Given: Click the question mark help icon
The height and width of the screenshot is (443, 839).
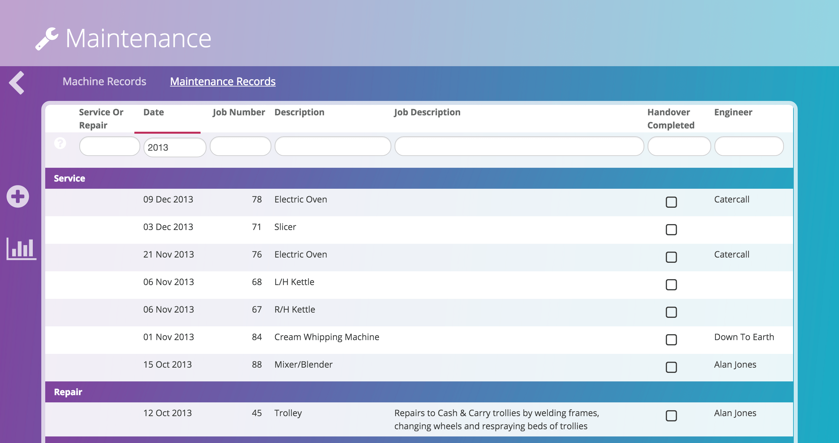Looking at the screenshot, I should [x=60, y=143].
